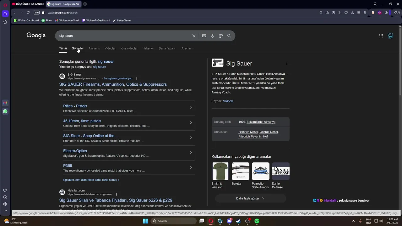Search by image with Google Lens
The width and height of the screenshot is (402, 226).
coord(221,36)
